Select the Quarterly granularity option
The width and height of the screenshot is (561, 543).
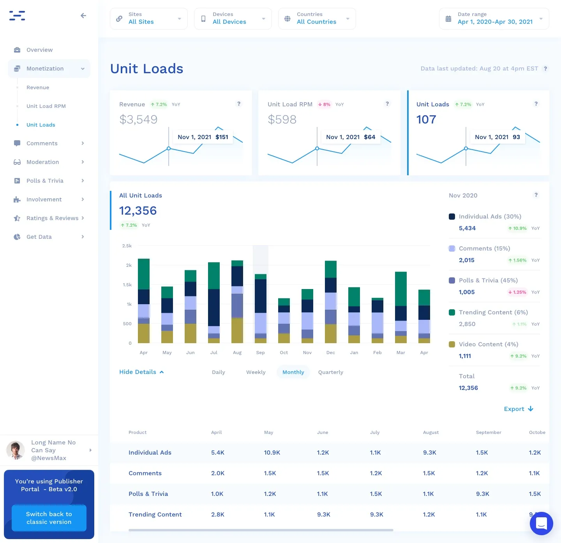click(331, 372)
